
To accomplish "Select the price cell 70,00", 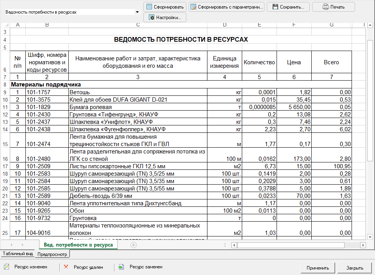I will pos(294,196).
